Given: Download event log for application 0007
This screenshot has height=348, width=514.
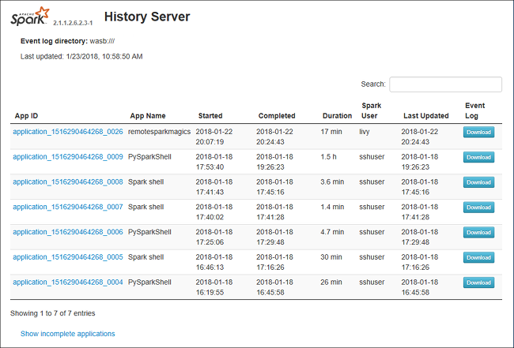Looking at the screenshot, I should (x=478, y=208).
